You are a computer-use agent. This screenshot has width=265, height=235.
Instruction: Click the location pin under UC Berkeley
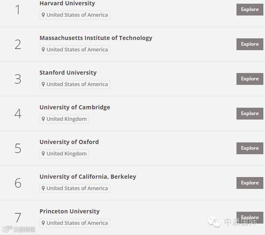point(43,188)
